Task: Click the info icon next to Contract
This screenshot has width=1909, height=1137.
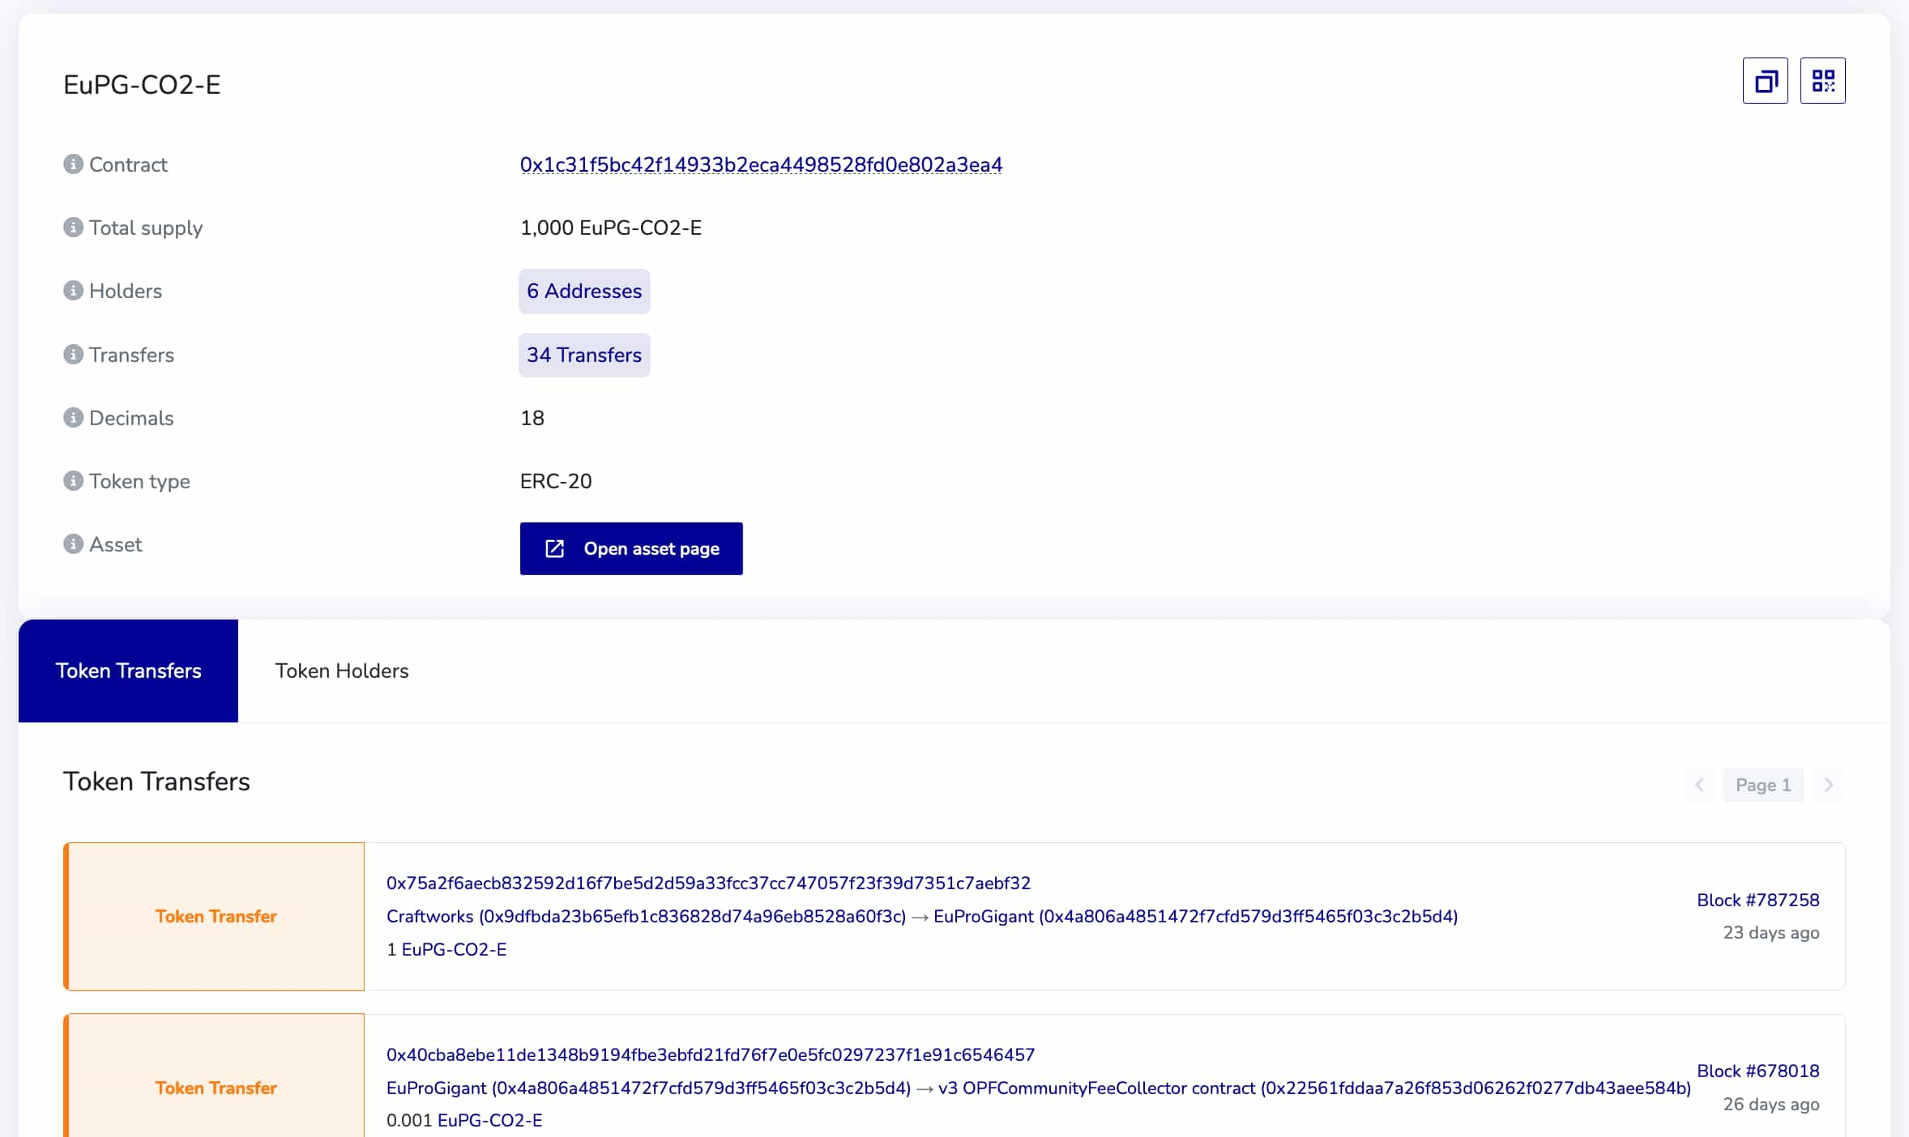Action: (73, 164)
